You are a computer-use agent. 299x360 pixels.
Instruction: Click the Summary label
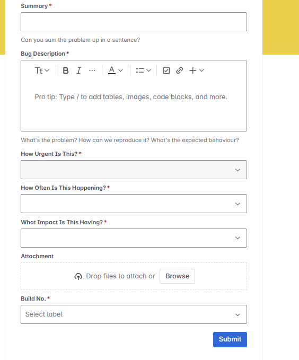point(34,6)
